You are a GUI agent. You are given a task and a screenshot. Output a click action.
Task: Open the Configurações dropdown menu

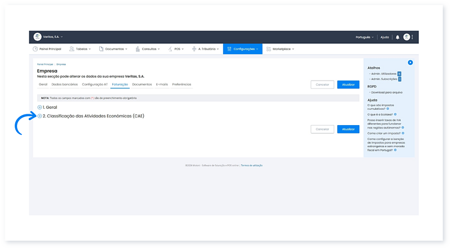click(x=242, y=49)
